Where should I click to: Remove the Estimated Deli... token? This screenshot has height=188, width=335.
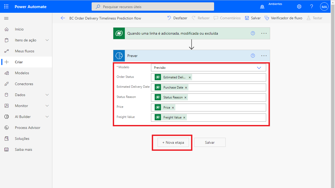click(190, 77)
